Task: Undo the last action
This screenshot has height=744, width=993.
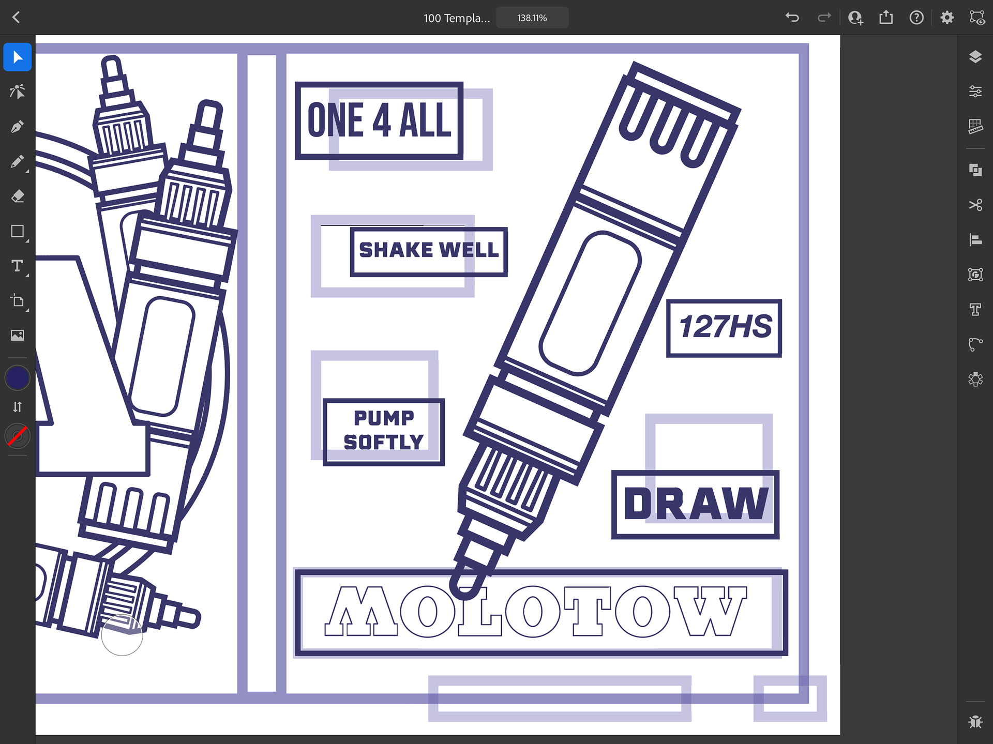Action: coord(792,18)
